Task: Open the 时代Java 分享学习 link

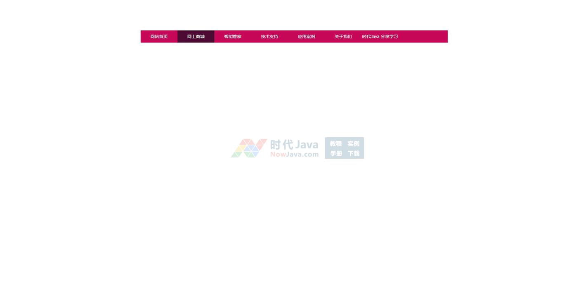Action: coord(380,37)
